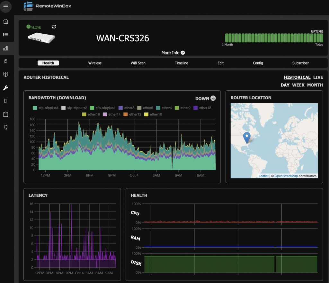The width and height of the screenshot is (329, 283).
Task: Switch to the Wireless tab
Action: (x=95, y=63)
